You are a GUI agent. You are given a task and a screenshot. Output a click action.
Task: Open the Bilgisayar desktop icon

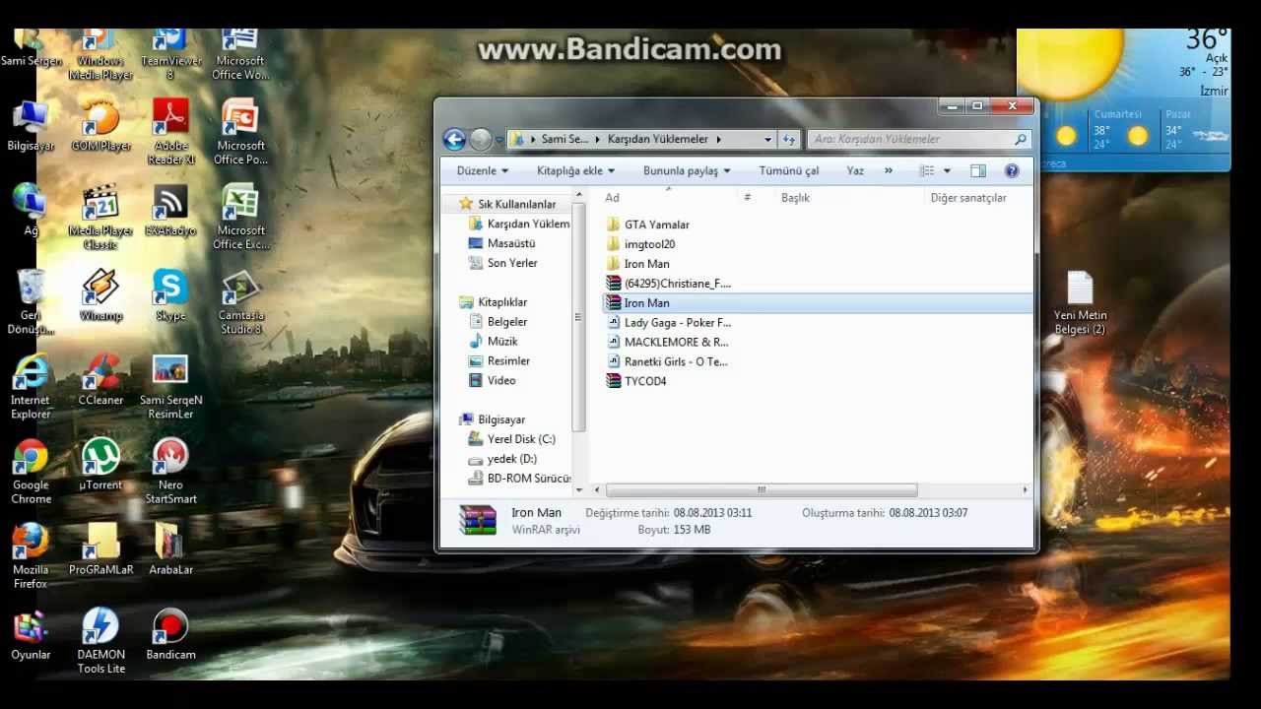click(31, 124)
